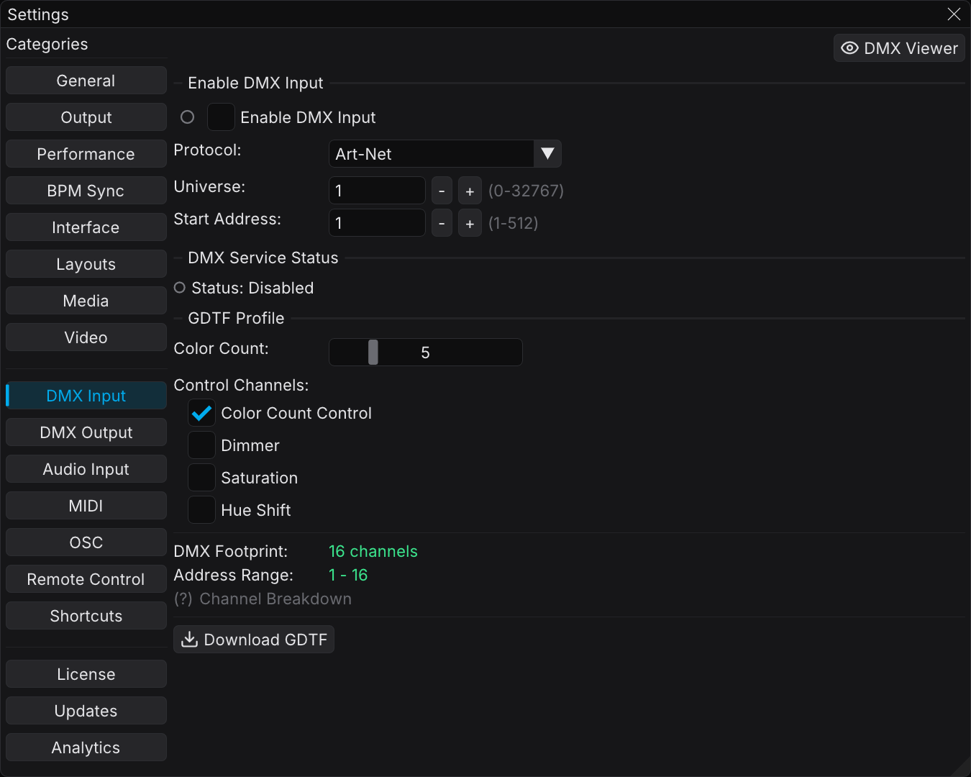The width and height of the screenshot is (971, 777).
Task: Select the DMX Input category
Action: (x=86, y=396)
